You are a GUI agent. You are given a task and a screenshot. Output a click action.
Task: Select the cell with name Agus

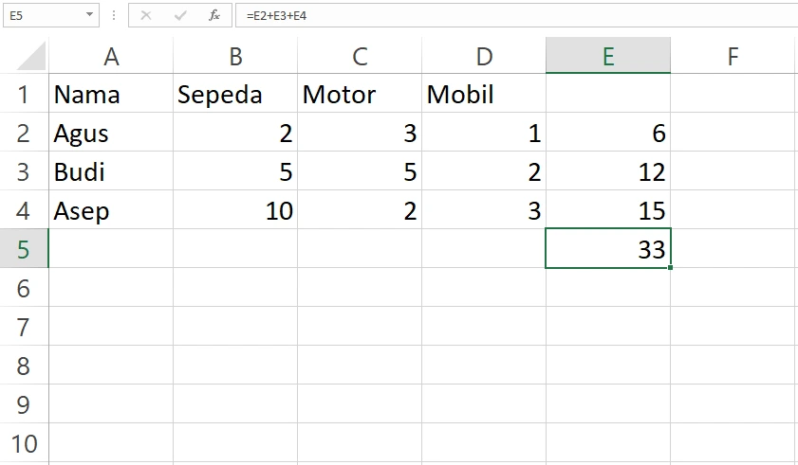(x=111, y=133)
